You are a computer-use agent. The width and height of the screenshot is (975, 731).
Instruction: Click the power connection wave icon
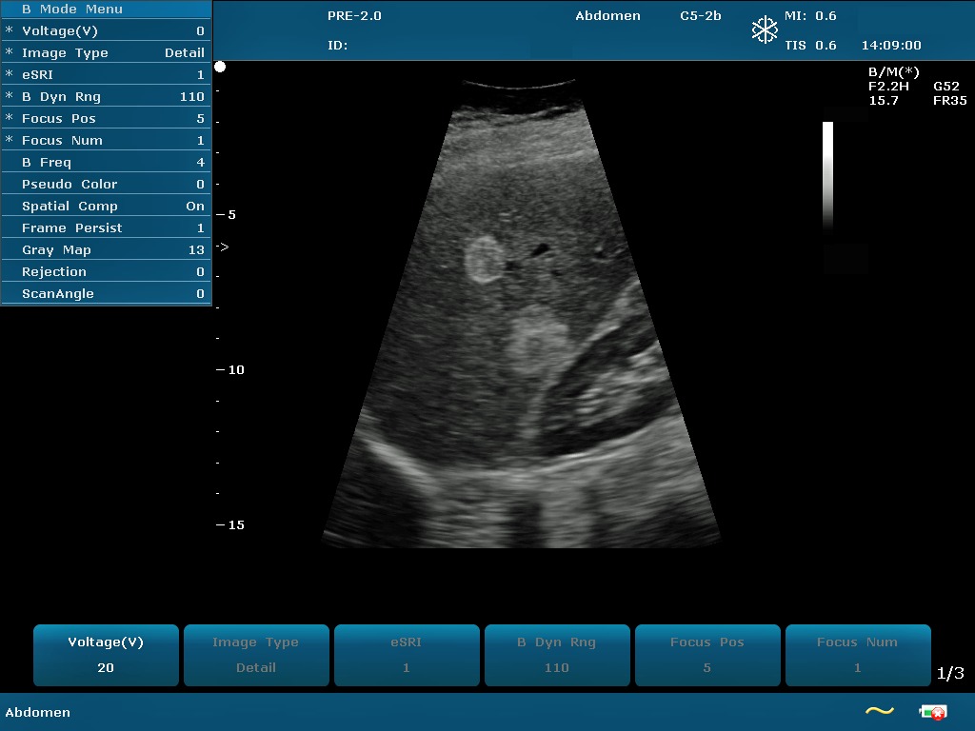[x=879, y=711]
